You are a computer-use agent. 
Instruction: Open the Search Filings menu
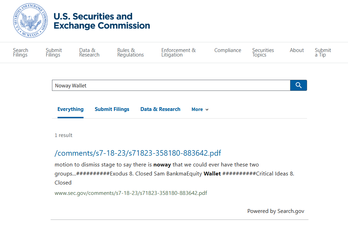click(20, 52)
